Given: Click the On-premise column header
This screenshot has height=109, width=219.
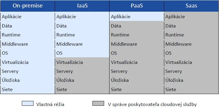Looking at the screenshot, I should [28, 6].
